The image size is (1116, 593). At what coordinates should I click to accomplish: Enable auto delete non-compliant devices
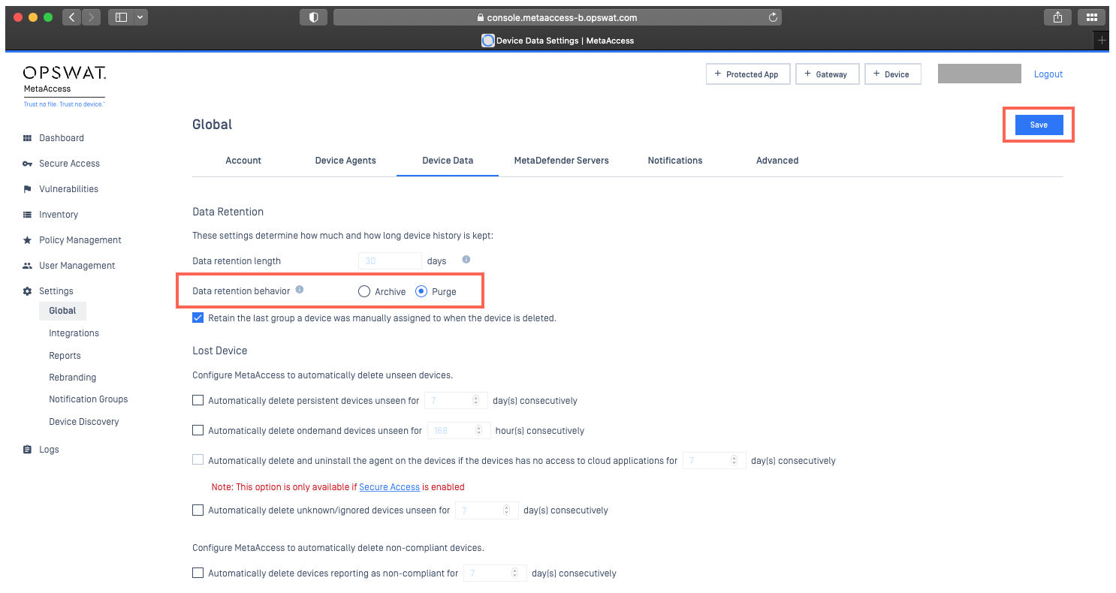(x=198, y=573)
